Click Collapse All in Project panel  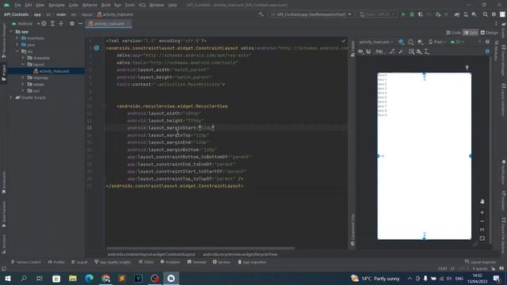pyautogui.click(x=61, y=24)
